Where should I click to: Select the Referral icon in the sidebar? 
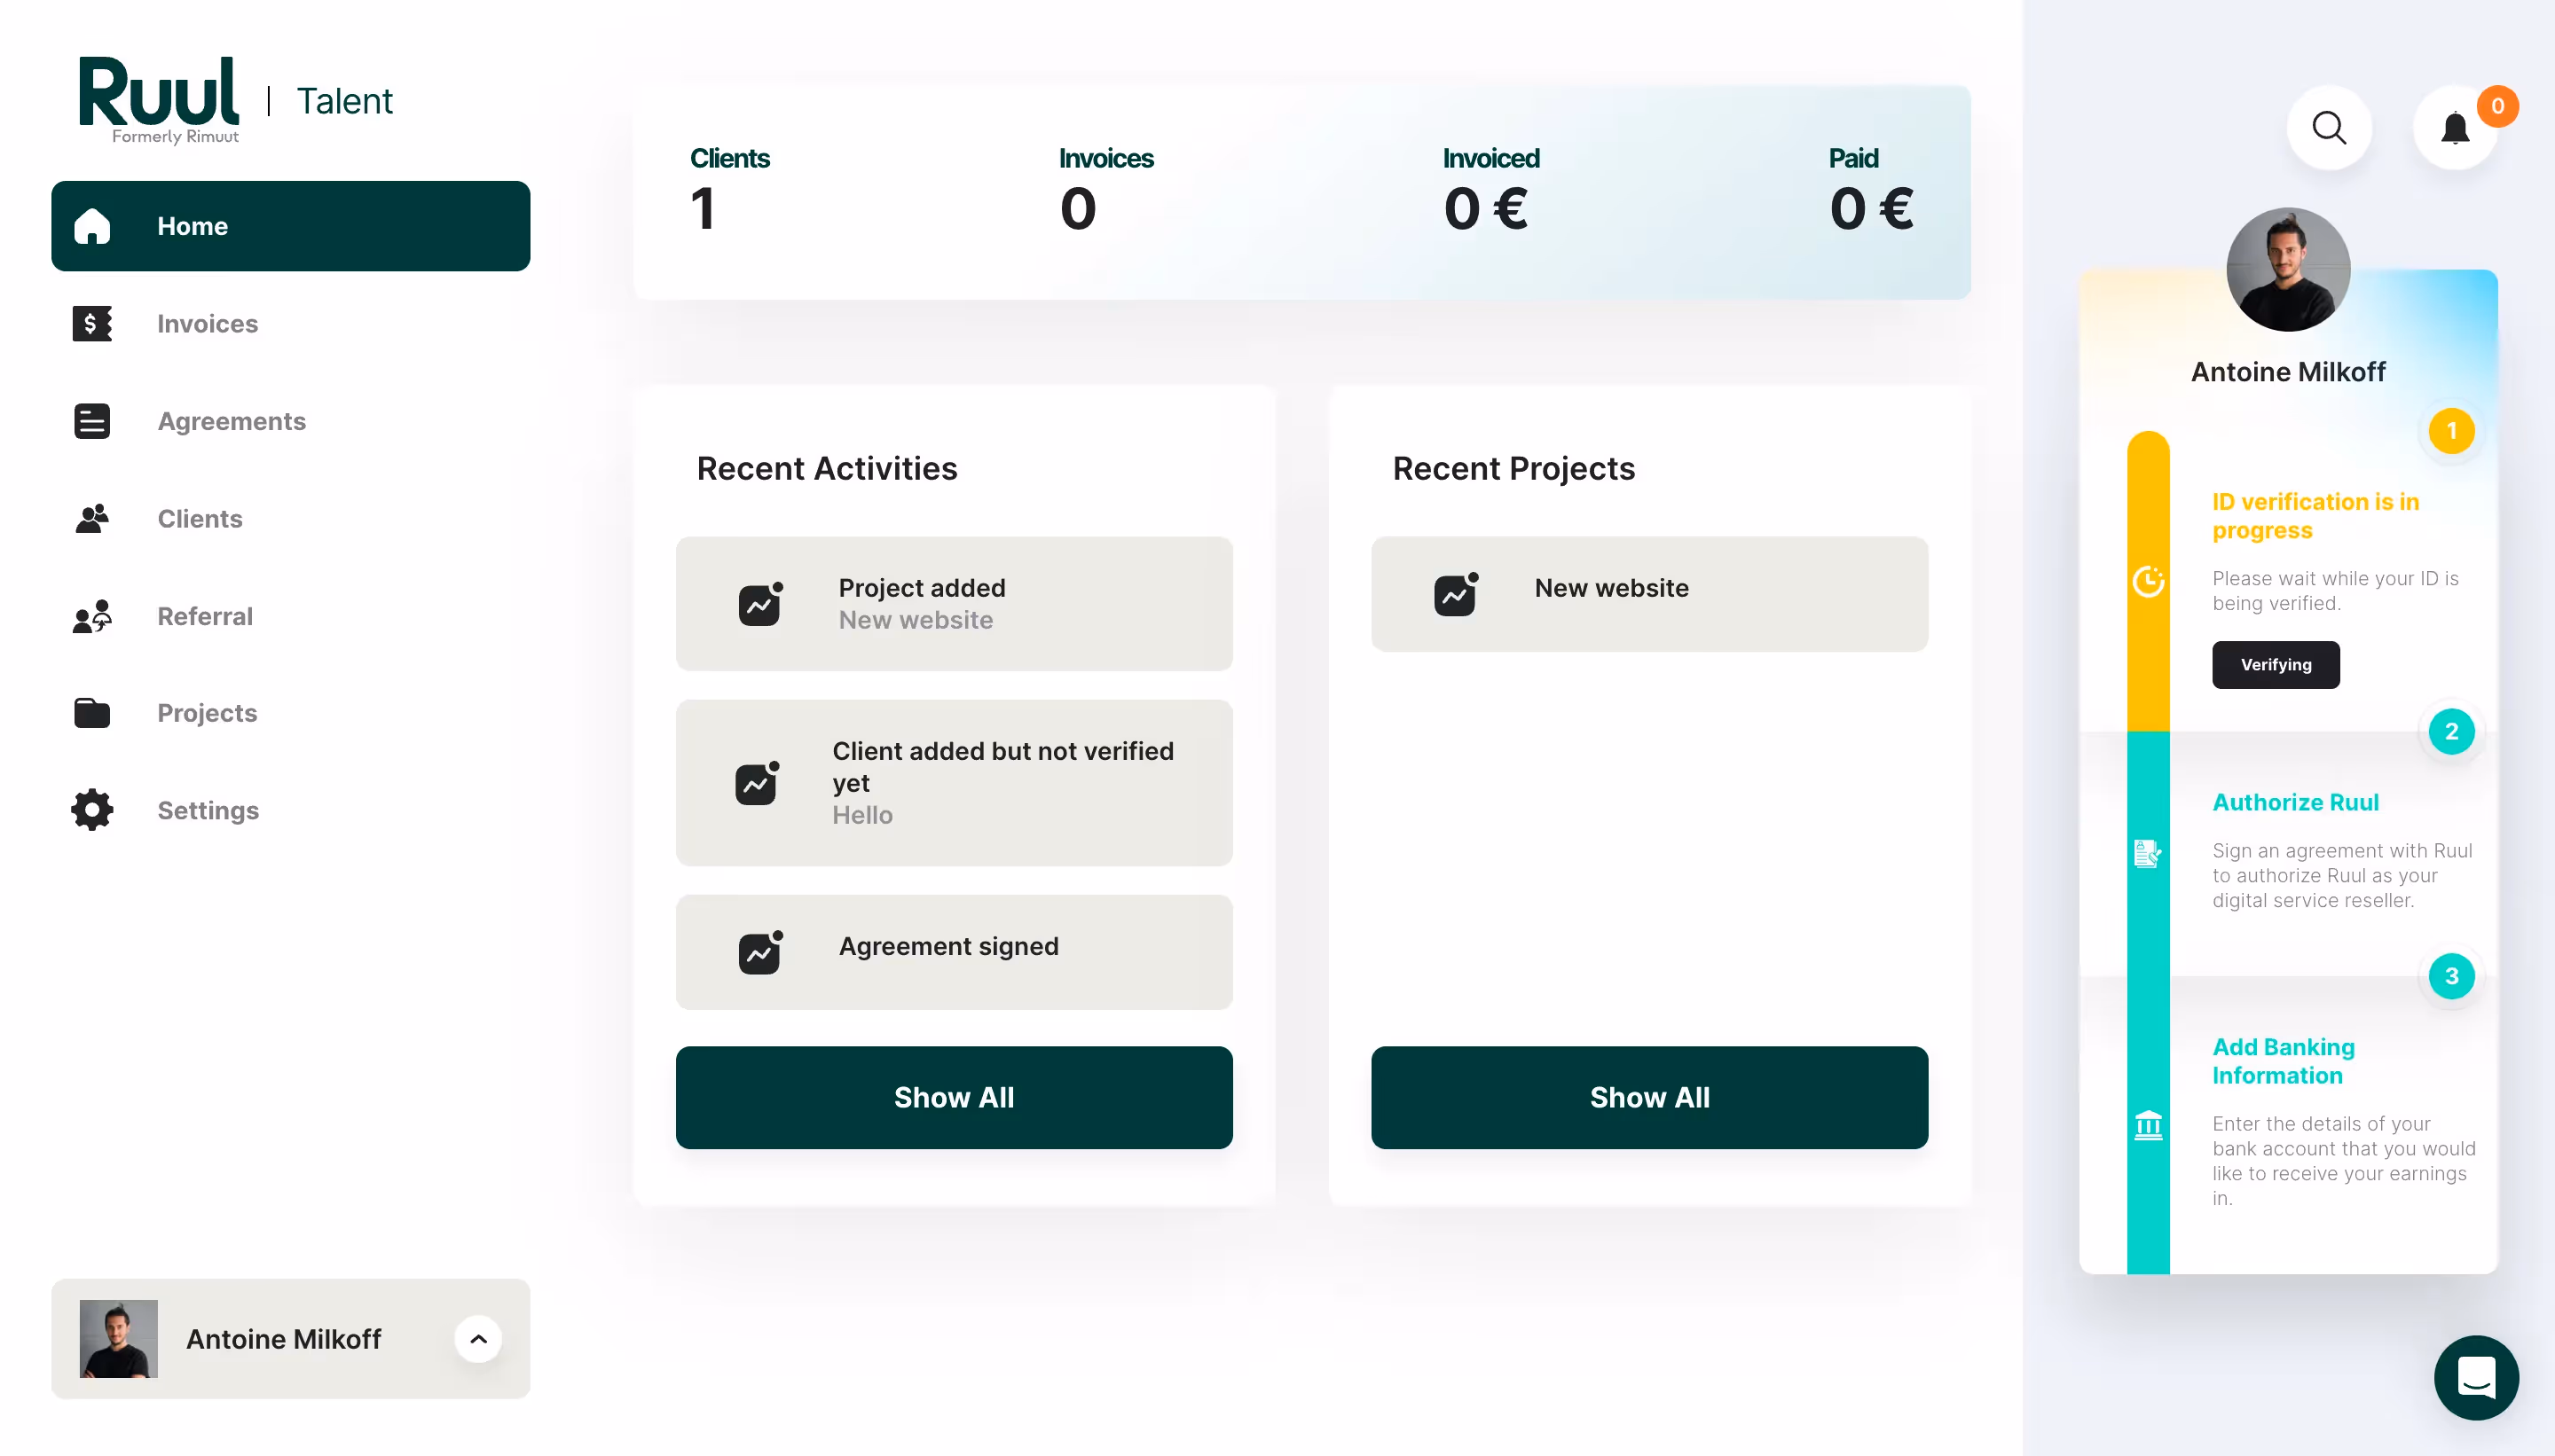click(91, 616)
